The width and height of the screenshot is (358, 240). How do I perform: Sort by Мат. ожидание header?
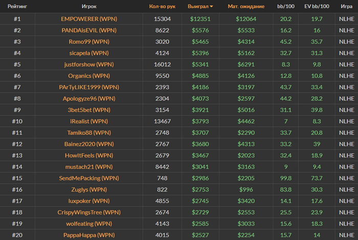tap(246, 6)
